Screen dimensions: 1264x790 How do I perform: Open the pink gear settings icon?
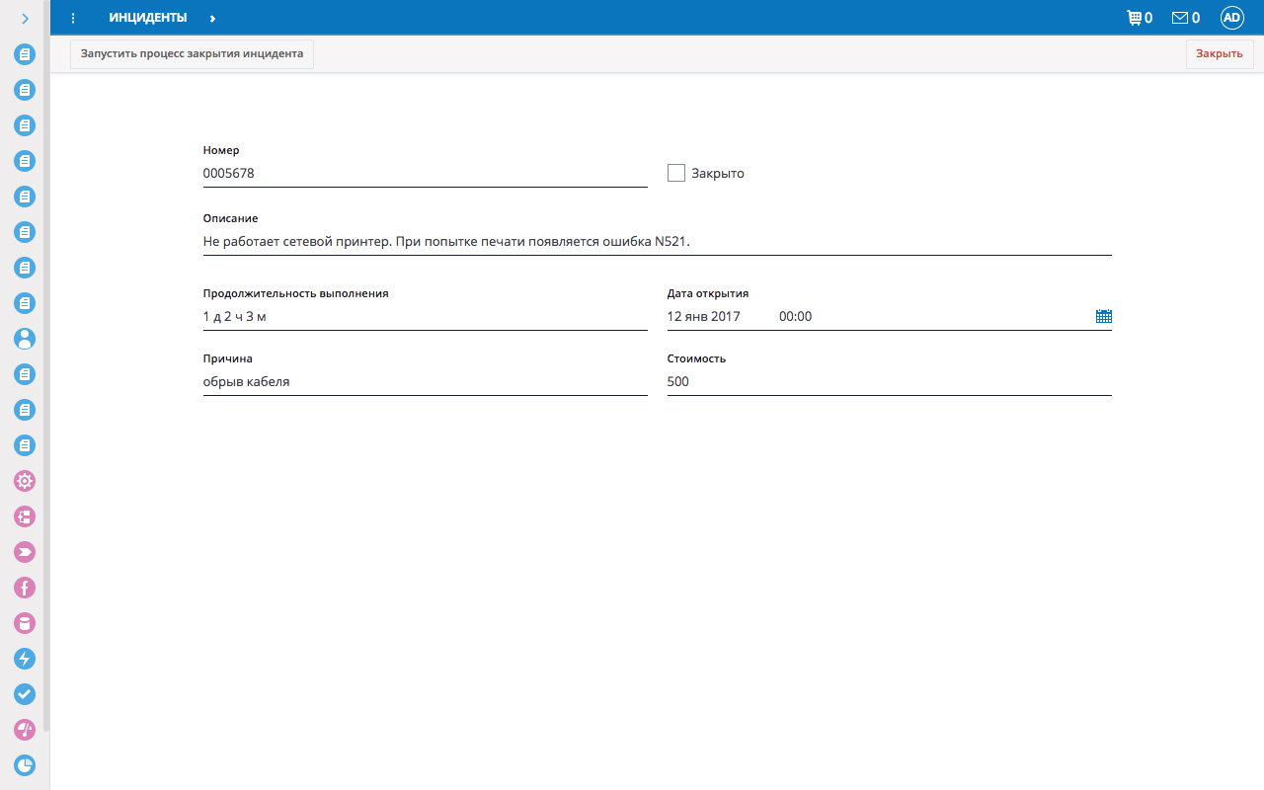(25, 481)
